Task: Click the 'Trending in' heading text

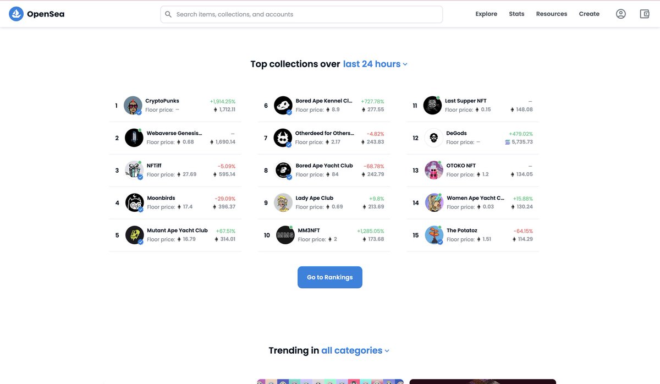Action: (x=294, y=350)
